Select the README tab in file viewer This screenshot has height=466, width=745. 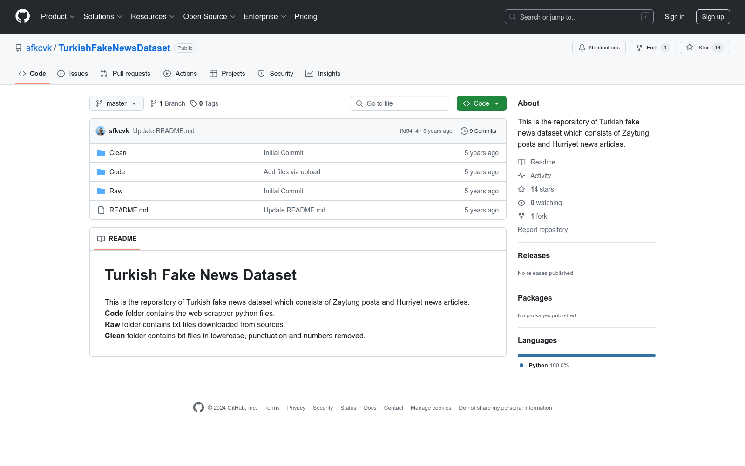point(117,239)
